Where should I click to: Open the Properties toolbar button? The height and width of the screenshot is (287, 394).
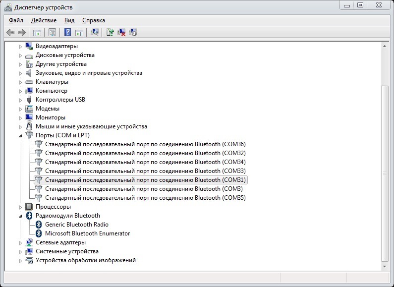(x=52, y=32)
